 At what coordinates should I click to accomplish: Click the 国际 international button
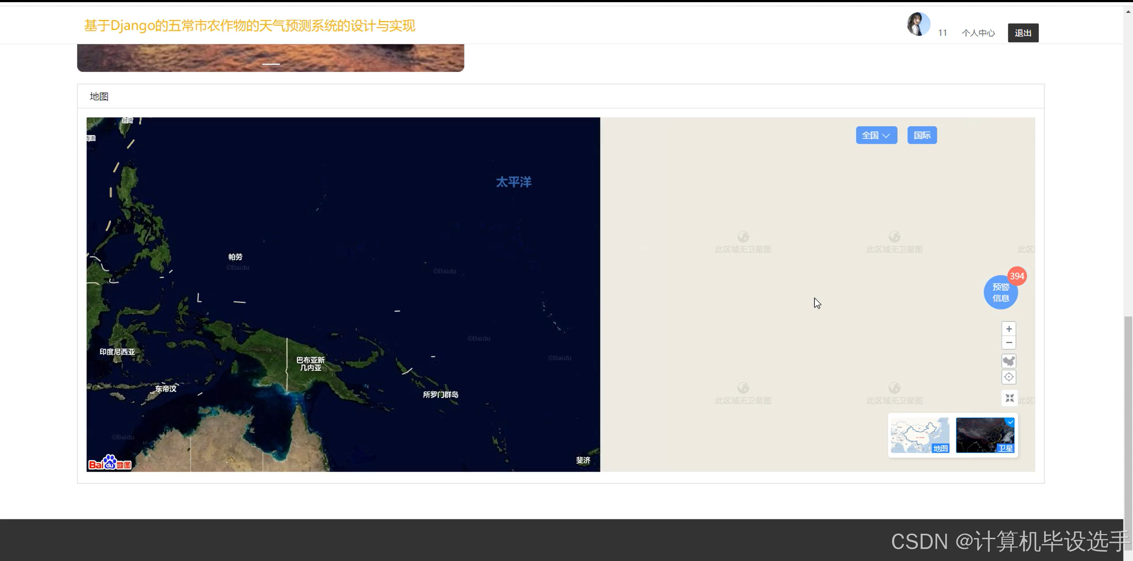coord(922,135)
